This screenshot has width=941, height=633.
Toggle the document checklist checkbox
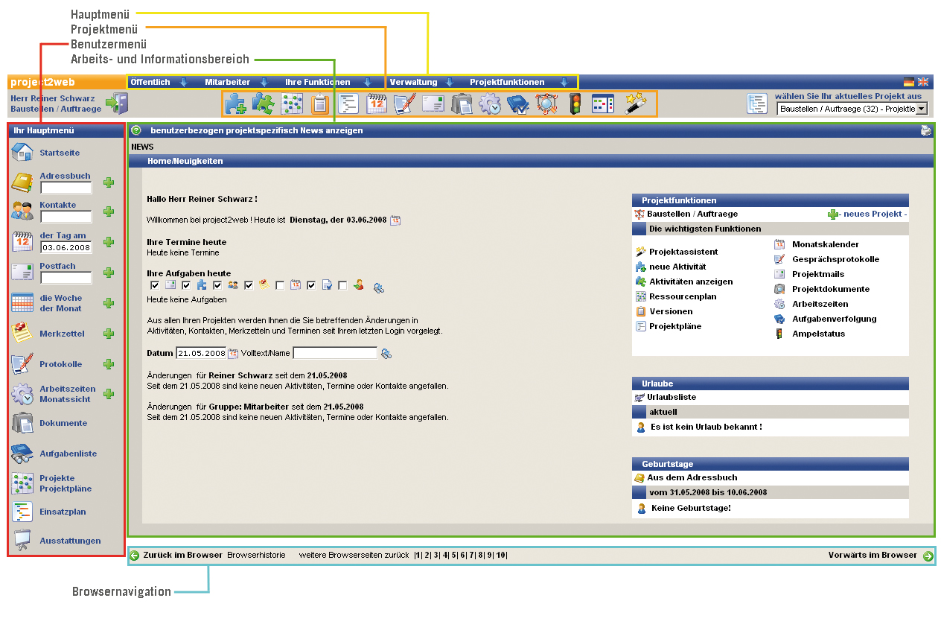pyautogui.click(x=311, y=285)
